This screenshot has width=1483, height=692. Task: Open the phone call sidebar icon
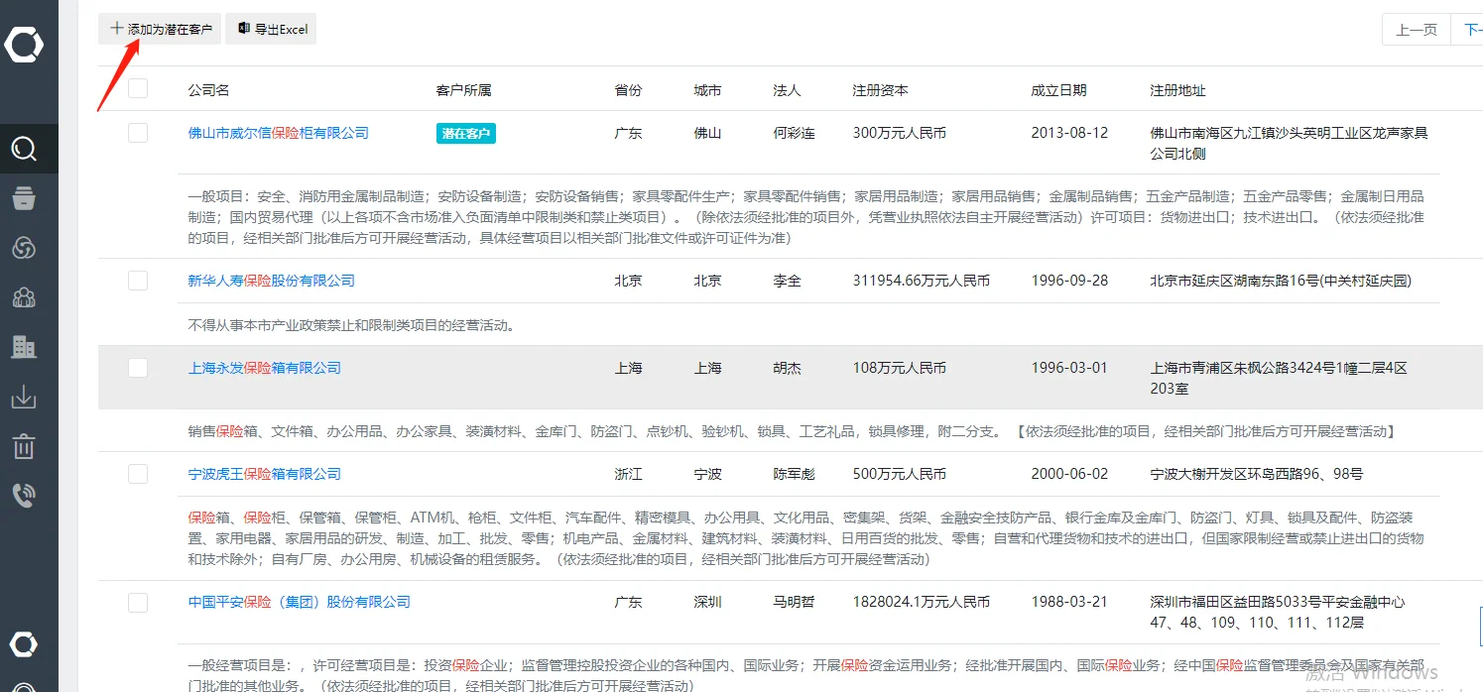(x=24, y=495)
